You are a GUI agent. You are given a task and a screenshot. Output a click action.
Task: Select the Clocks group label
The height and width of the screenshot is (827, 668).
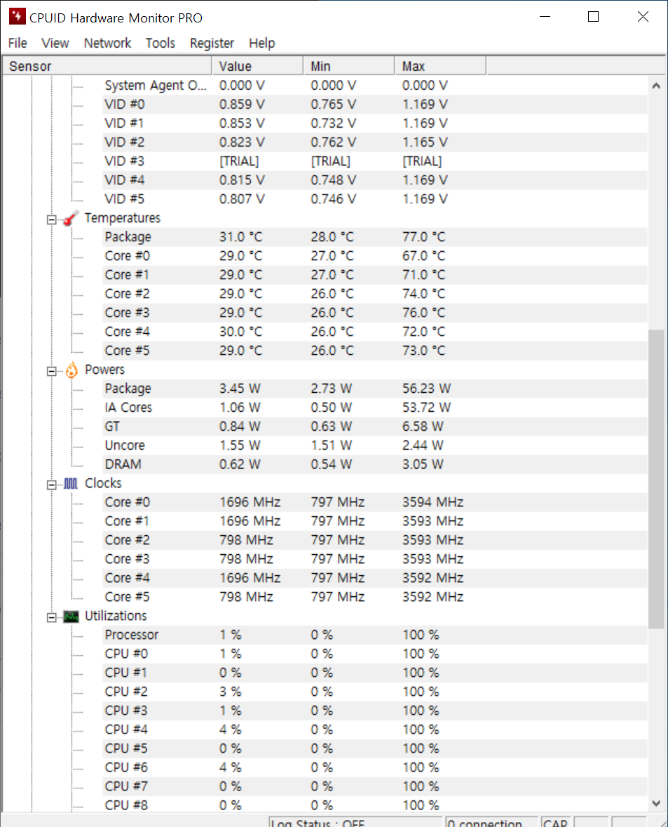coord(103,484)
